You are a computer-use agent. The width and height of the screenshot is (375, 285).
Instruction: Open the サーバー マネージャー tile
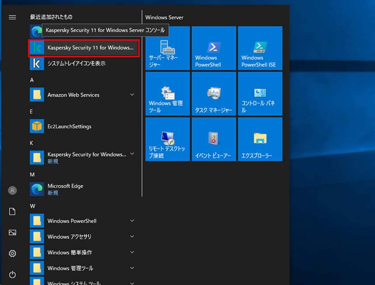pyautogui.click(x=168, y=48)
